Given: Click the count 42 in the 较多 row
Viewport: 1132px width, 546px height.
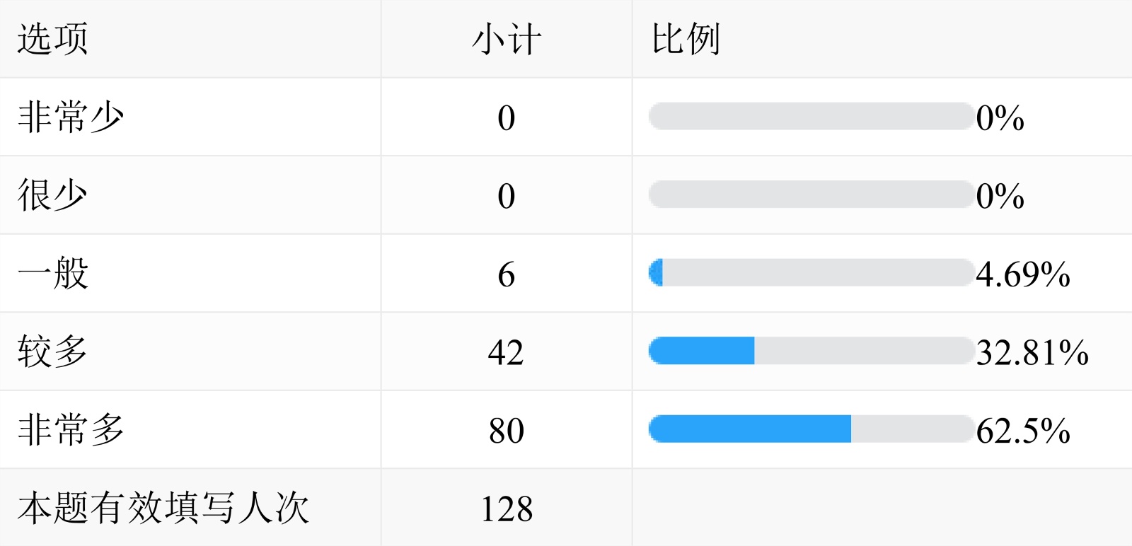Looking at the screenshot, I should (x=506, y=352).
